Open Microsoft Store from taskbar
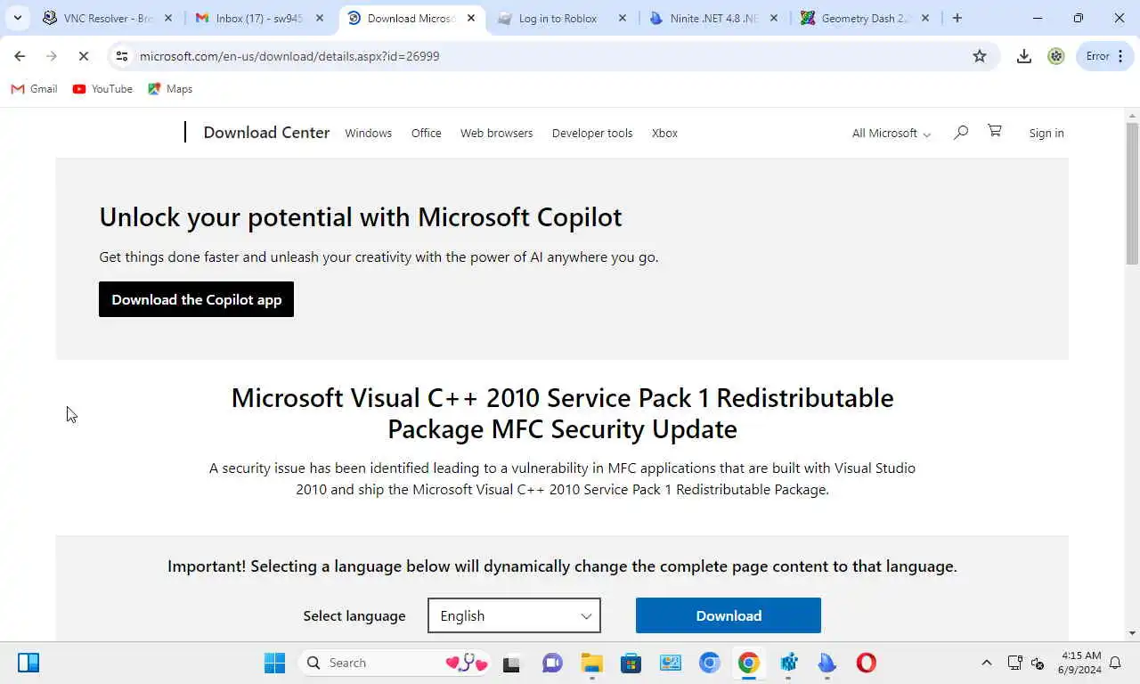This screenshot has width=1140, height=684. [x=631, y=663]
